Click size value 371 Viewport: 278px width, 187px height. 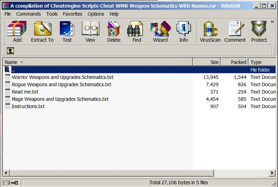pos(214,92)
